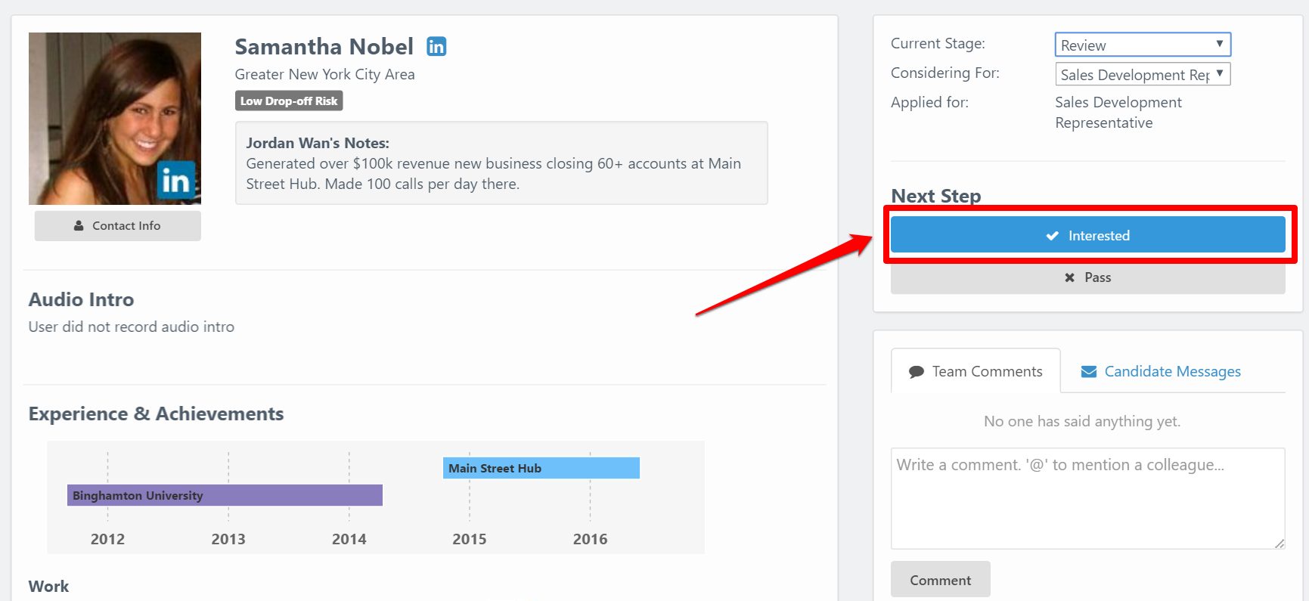1309x601 pixels.
Task: Click person icon in Contact Info button
Action: tap(79, 226)
